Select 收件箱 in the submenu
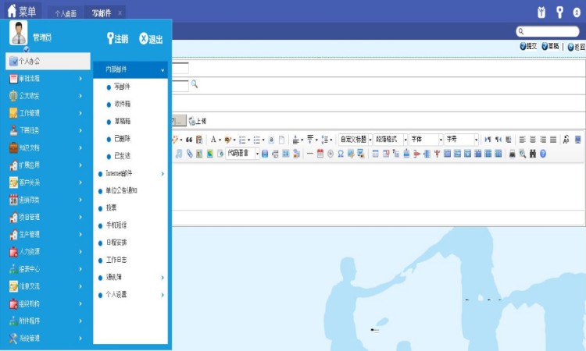The height and width of the screenshot is (351, 586). (x=123, y=104)
